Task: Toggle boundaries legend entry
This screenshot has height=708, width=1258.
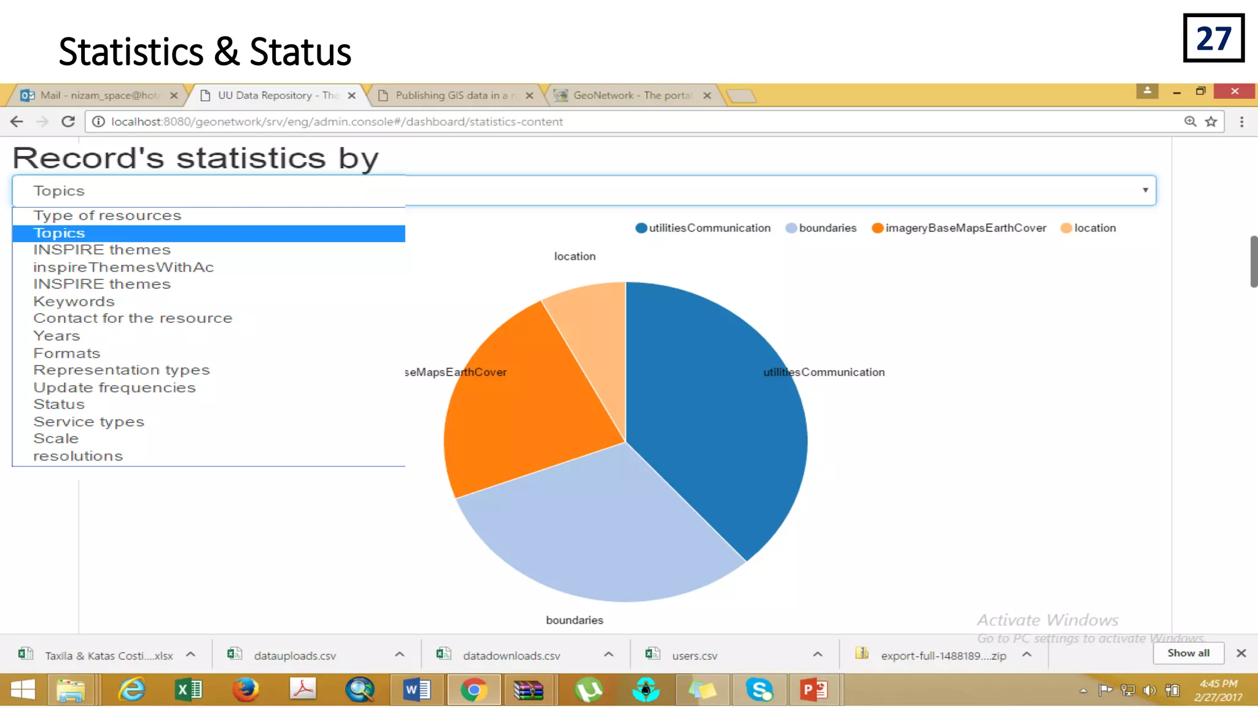Action: click(x=821, y=228)
